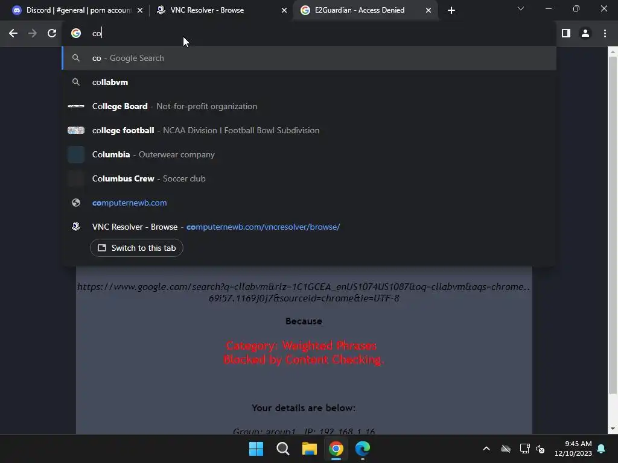Select the 'co - Google Search' suggestion
The height and width of the screenshot is (463, 618).
(x=309, y=58)
